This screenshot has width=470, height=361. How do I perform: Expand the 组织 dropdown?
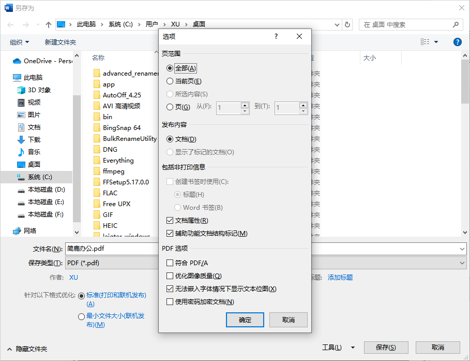tap(20, 42)
